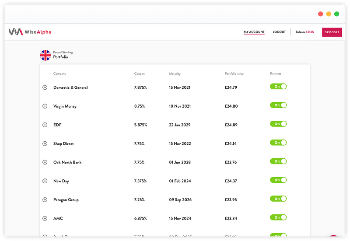
Task: Click the Logout link
Action: pos(279,32)
